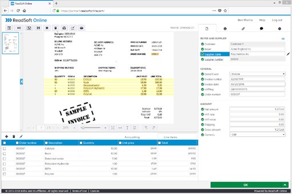This screenshot has width=292, height=194.
Task: Click the rotate left viewer icon
Action: 146,128
